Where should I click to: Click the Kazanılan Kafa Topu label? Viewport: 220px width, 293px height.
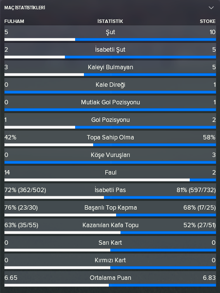[x=110, y=225]
